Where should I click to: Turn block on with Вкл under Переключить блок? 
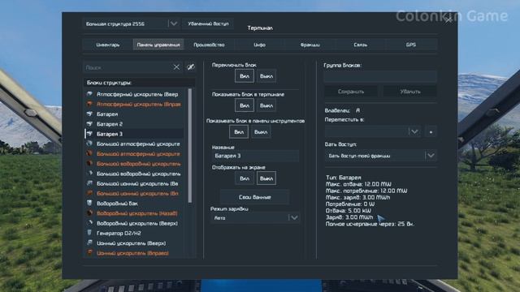[x=245, y=75]
